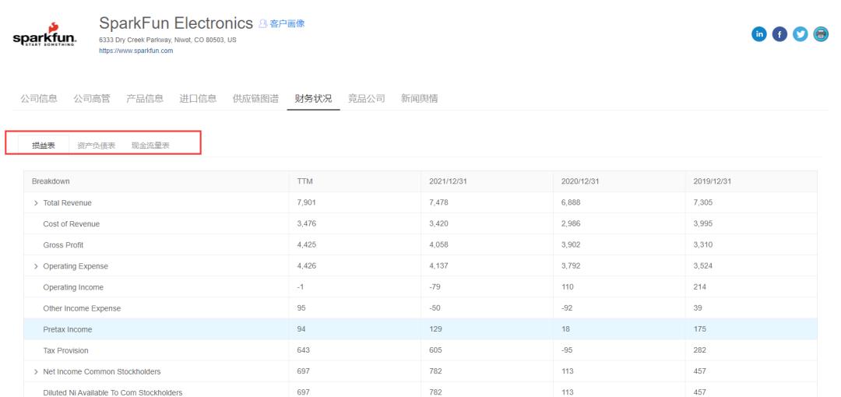Select the Gross Profit row label
Viewport: 841px width, 397px height.
pos(63,245)
